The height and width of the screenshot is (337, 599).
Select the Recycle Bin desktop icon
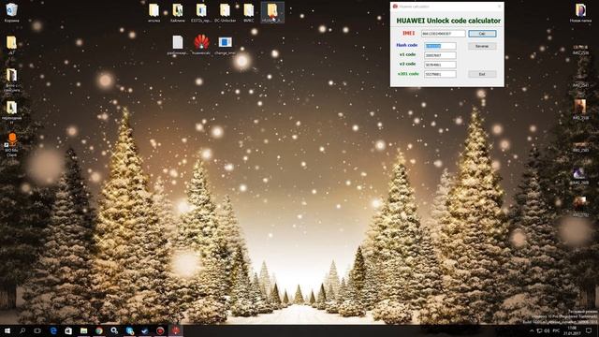tap(12, 12)
